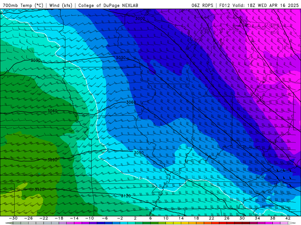Click the positive 26 tick label on the scale
The image size is (301, 225).
point(227,218)
